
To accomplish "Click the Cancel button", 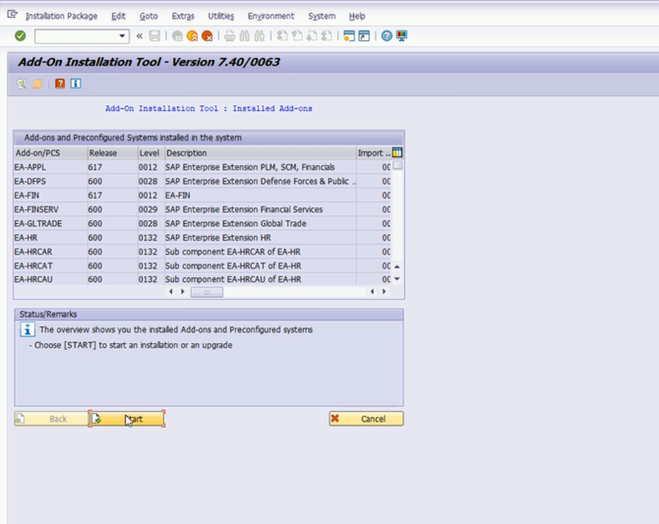I will point(366,419).
